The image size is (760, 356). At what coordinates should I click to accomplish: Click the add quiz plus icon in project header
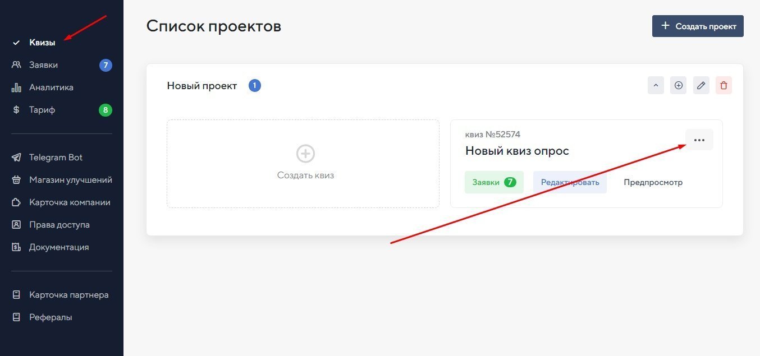point(679,86)
